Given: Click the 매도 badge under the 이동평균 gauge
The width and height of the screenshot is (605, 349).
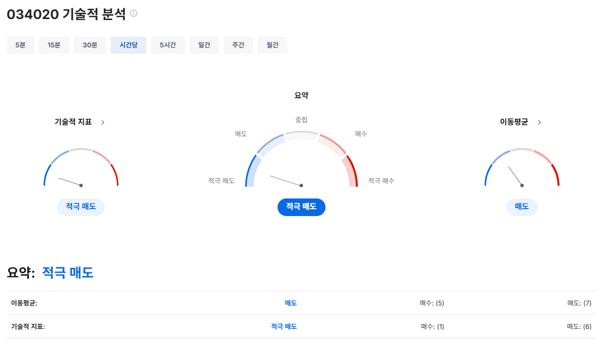Looking at the screenshot, I should tap(522, 207).
